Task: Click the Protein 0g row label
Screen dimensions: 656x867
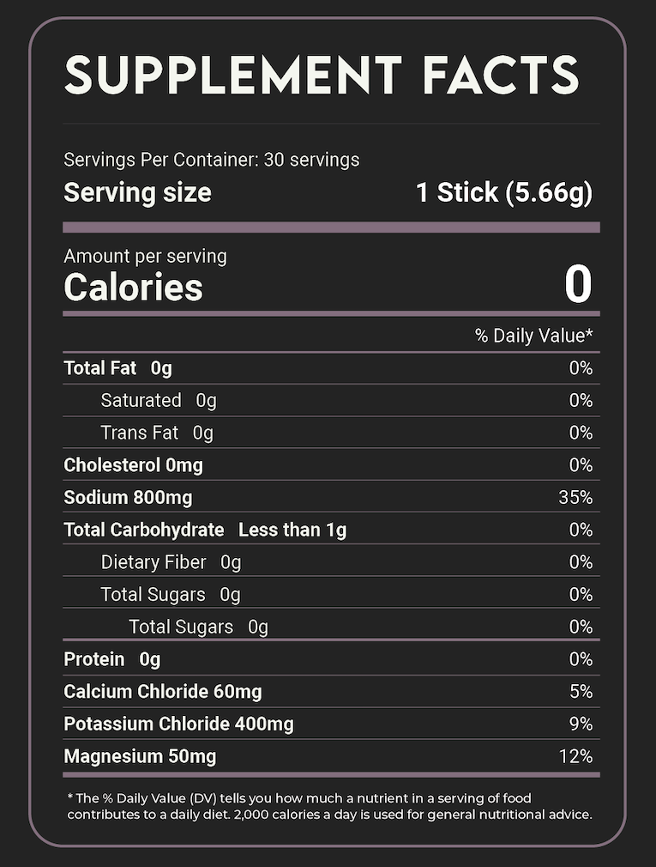Action: point(111,659)
